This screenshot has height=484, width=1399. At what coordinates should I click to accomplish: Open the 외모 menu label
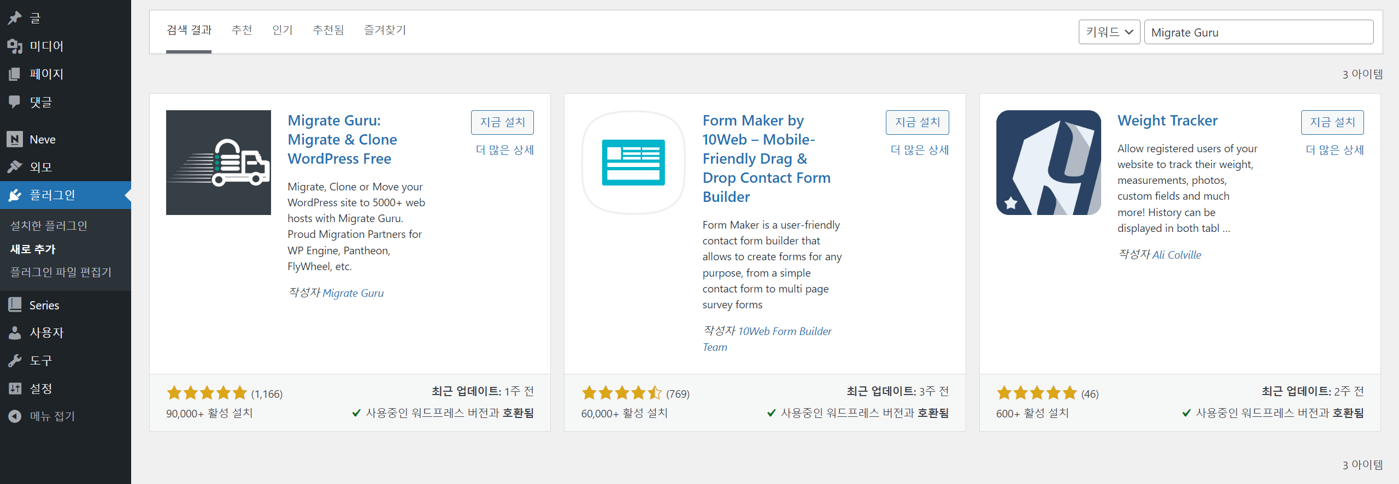[x=40, y=167]
